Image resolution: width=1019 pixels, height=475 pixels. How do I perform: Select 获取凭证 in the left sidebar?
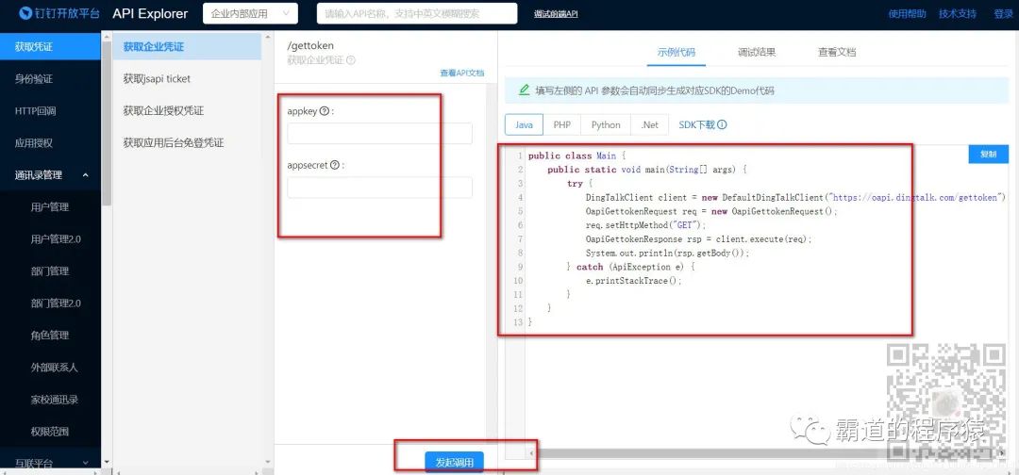coord(51,47)
